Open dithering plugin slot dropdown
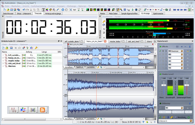195x125 pixels. (x=182, y=108)
